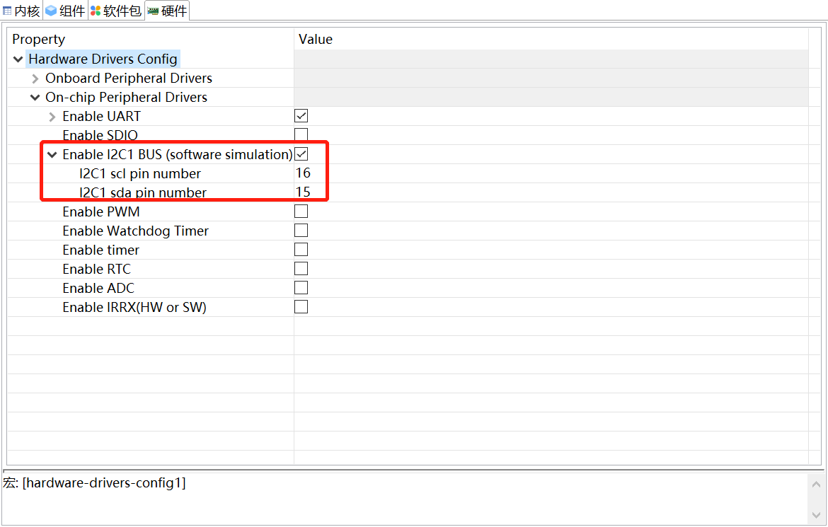This screenshot has width=828, height=527.
Task: Click macro description scroll-up arrow
Action: point(816,485)
